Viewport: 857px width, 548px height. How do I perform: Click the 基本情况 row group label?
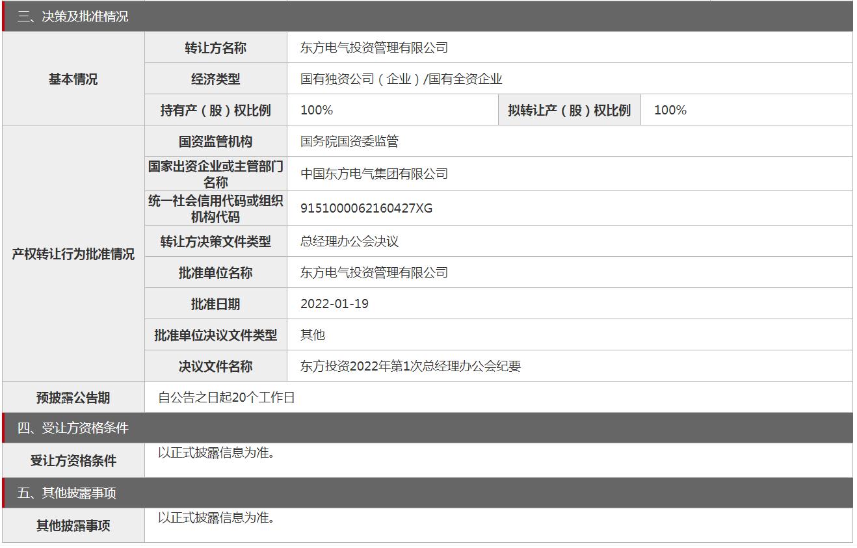click(73, 79)
